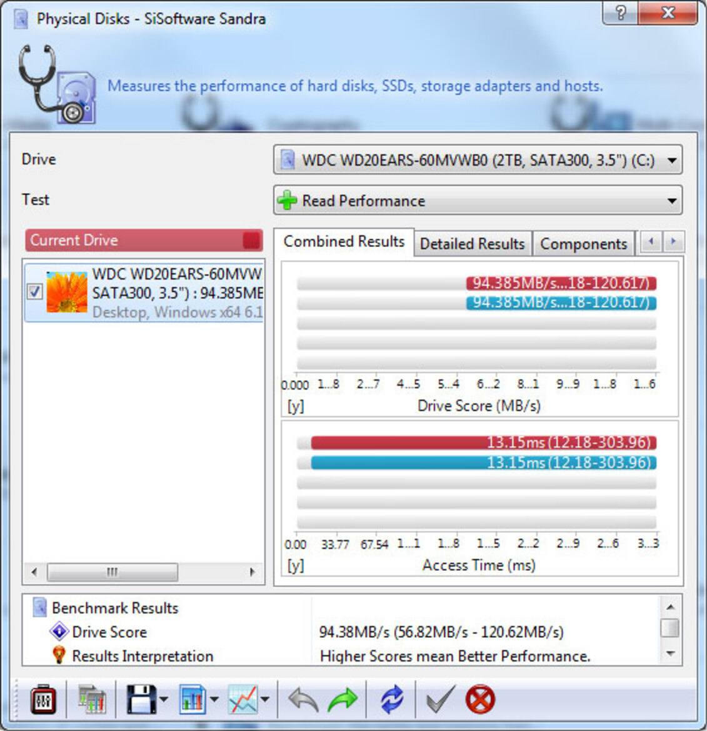The width and height of the screenshot is (707, 731).
Task: Click the stethoscope and disk logo icon
Action: click(57, 84)
